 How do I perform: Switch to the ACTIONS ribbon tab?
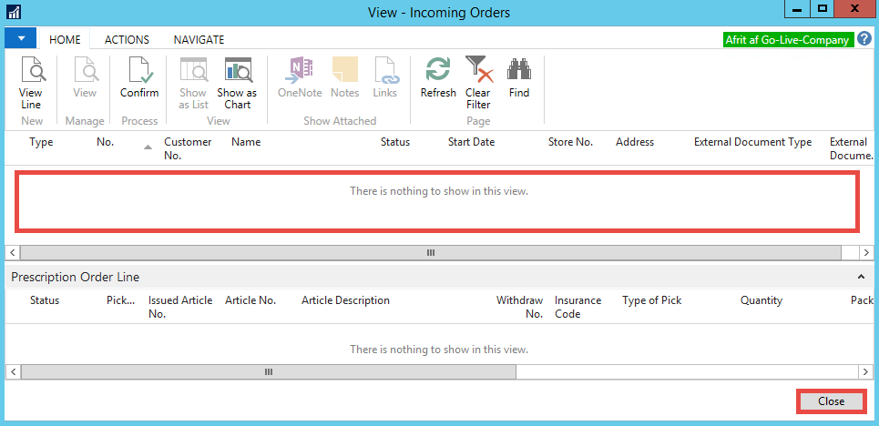pyautogui.click(x=128, y=40)
